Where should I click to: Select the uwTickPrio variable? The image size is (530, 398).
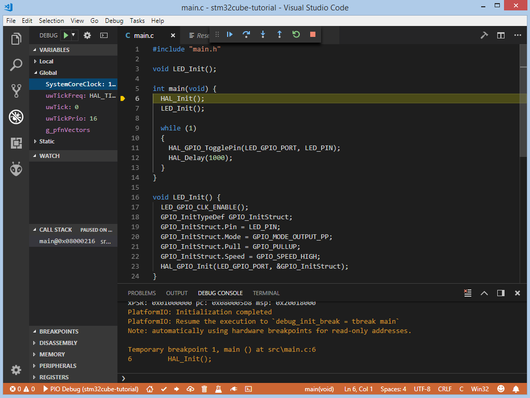[73, 118]
